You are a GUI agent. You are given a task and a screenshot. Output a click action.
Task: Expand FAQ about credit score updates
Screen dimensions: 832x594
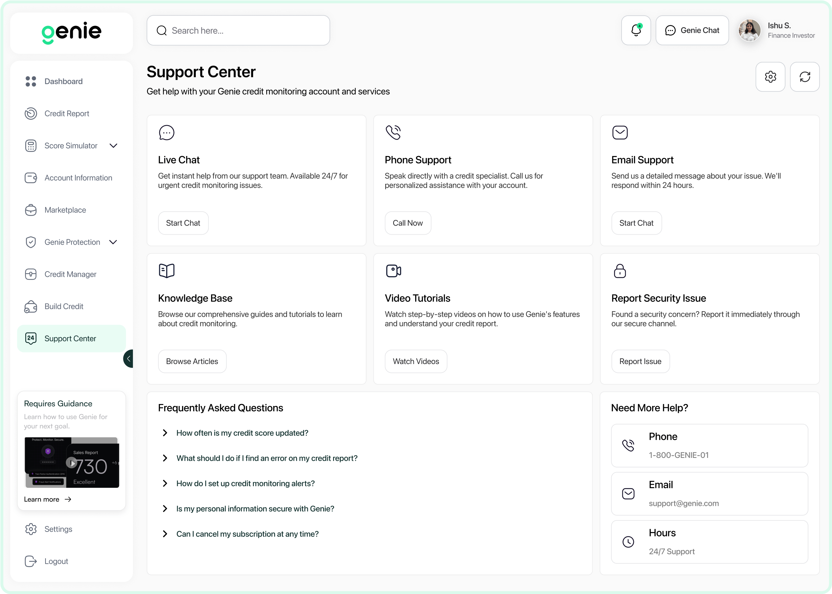[x=165, y=433]
